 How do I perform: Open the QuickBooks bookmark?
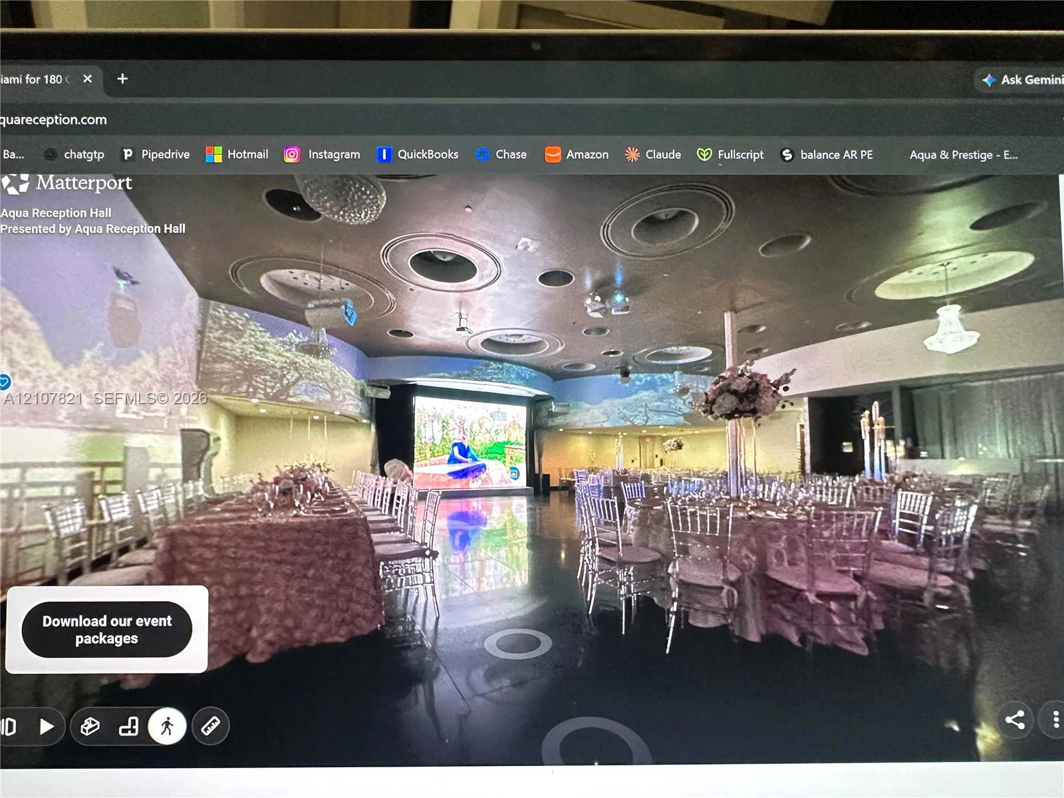click(418, 154)
